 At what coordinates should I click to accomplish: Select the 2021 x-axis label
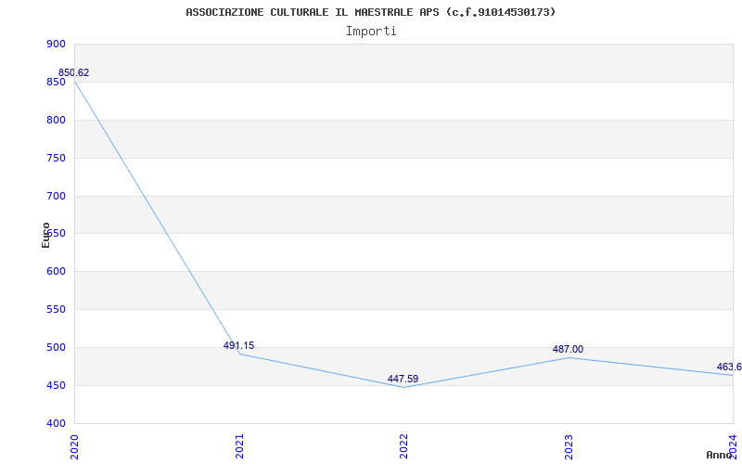[x=239, y=446]
